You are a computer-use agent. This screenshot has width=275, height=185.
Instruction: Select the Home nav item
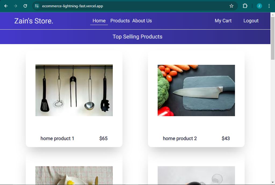(x=99, y=21)
